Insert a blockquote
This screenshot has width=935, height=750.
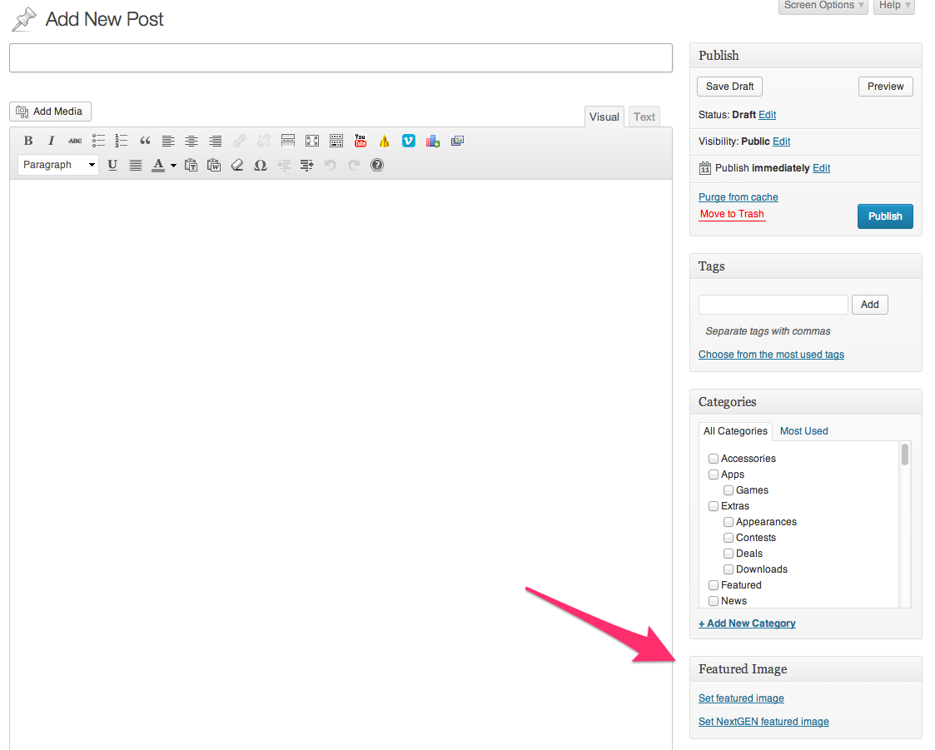[145, 141]
